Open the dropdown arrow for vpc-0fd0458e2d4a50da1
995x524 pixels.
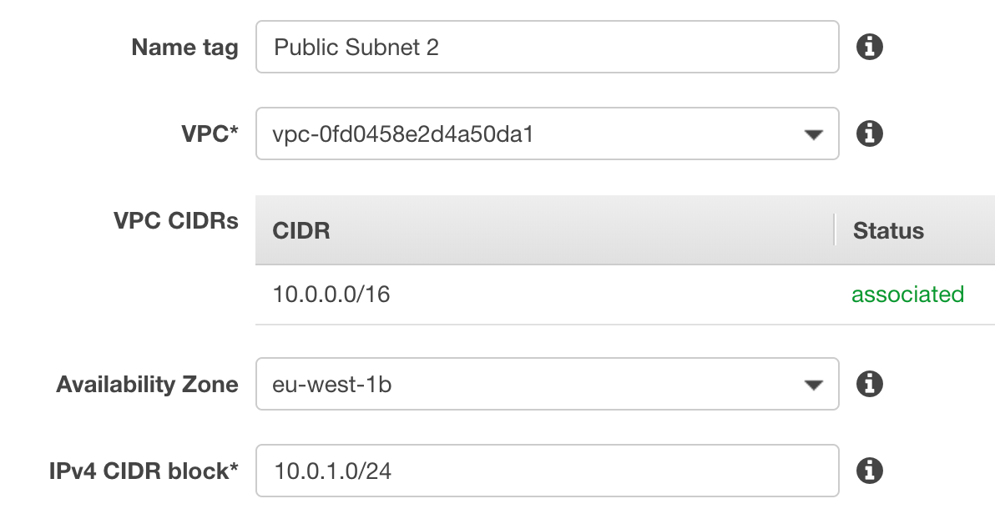point(813,134)
